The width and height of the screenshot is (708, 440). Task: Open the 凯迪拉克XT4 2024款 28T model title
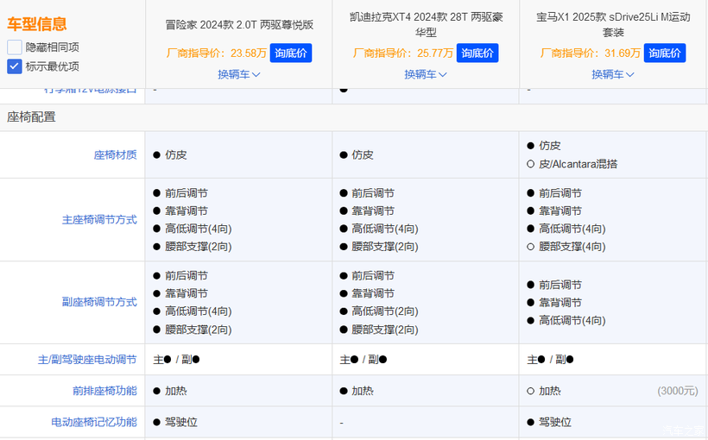(x=426, y=24)
